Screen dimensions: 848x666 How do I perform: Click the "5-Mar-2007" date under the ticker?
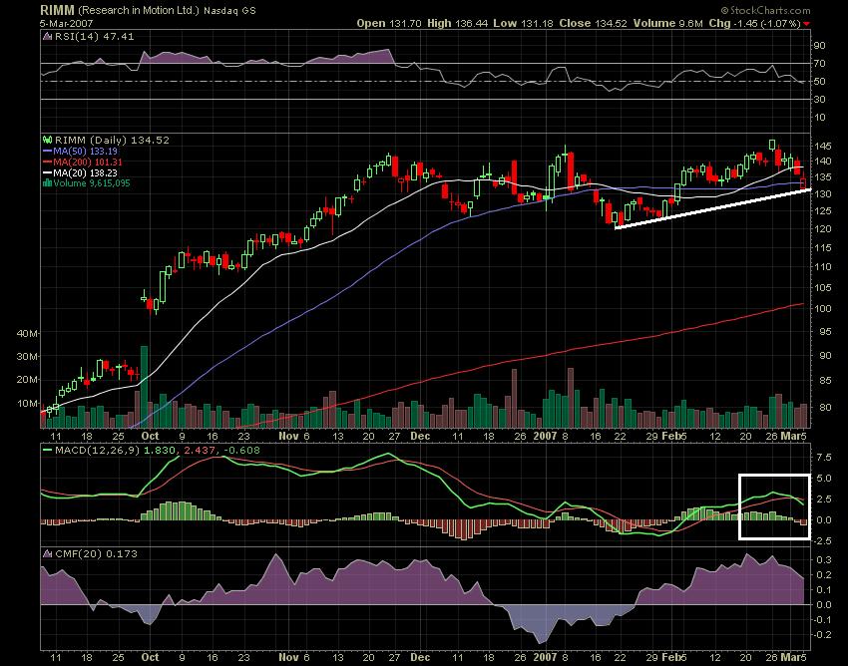click(67, 23)
